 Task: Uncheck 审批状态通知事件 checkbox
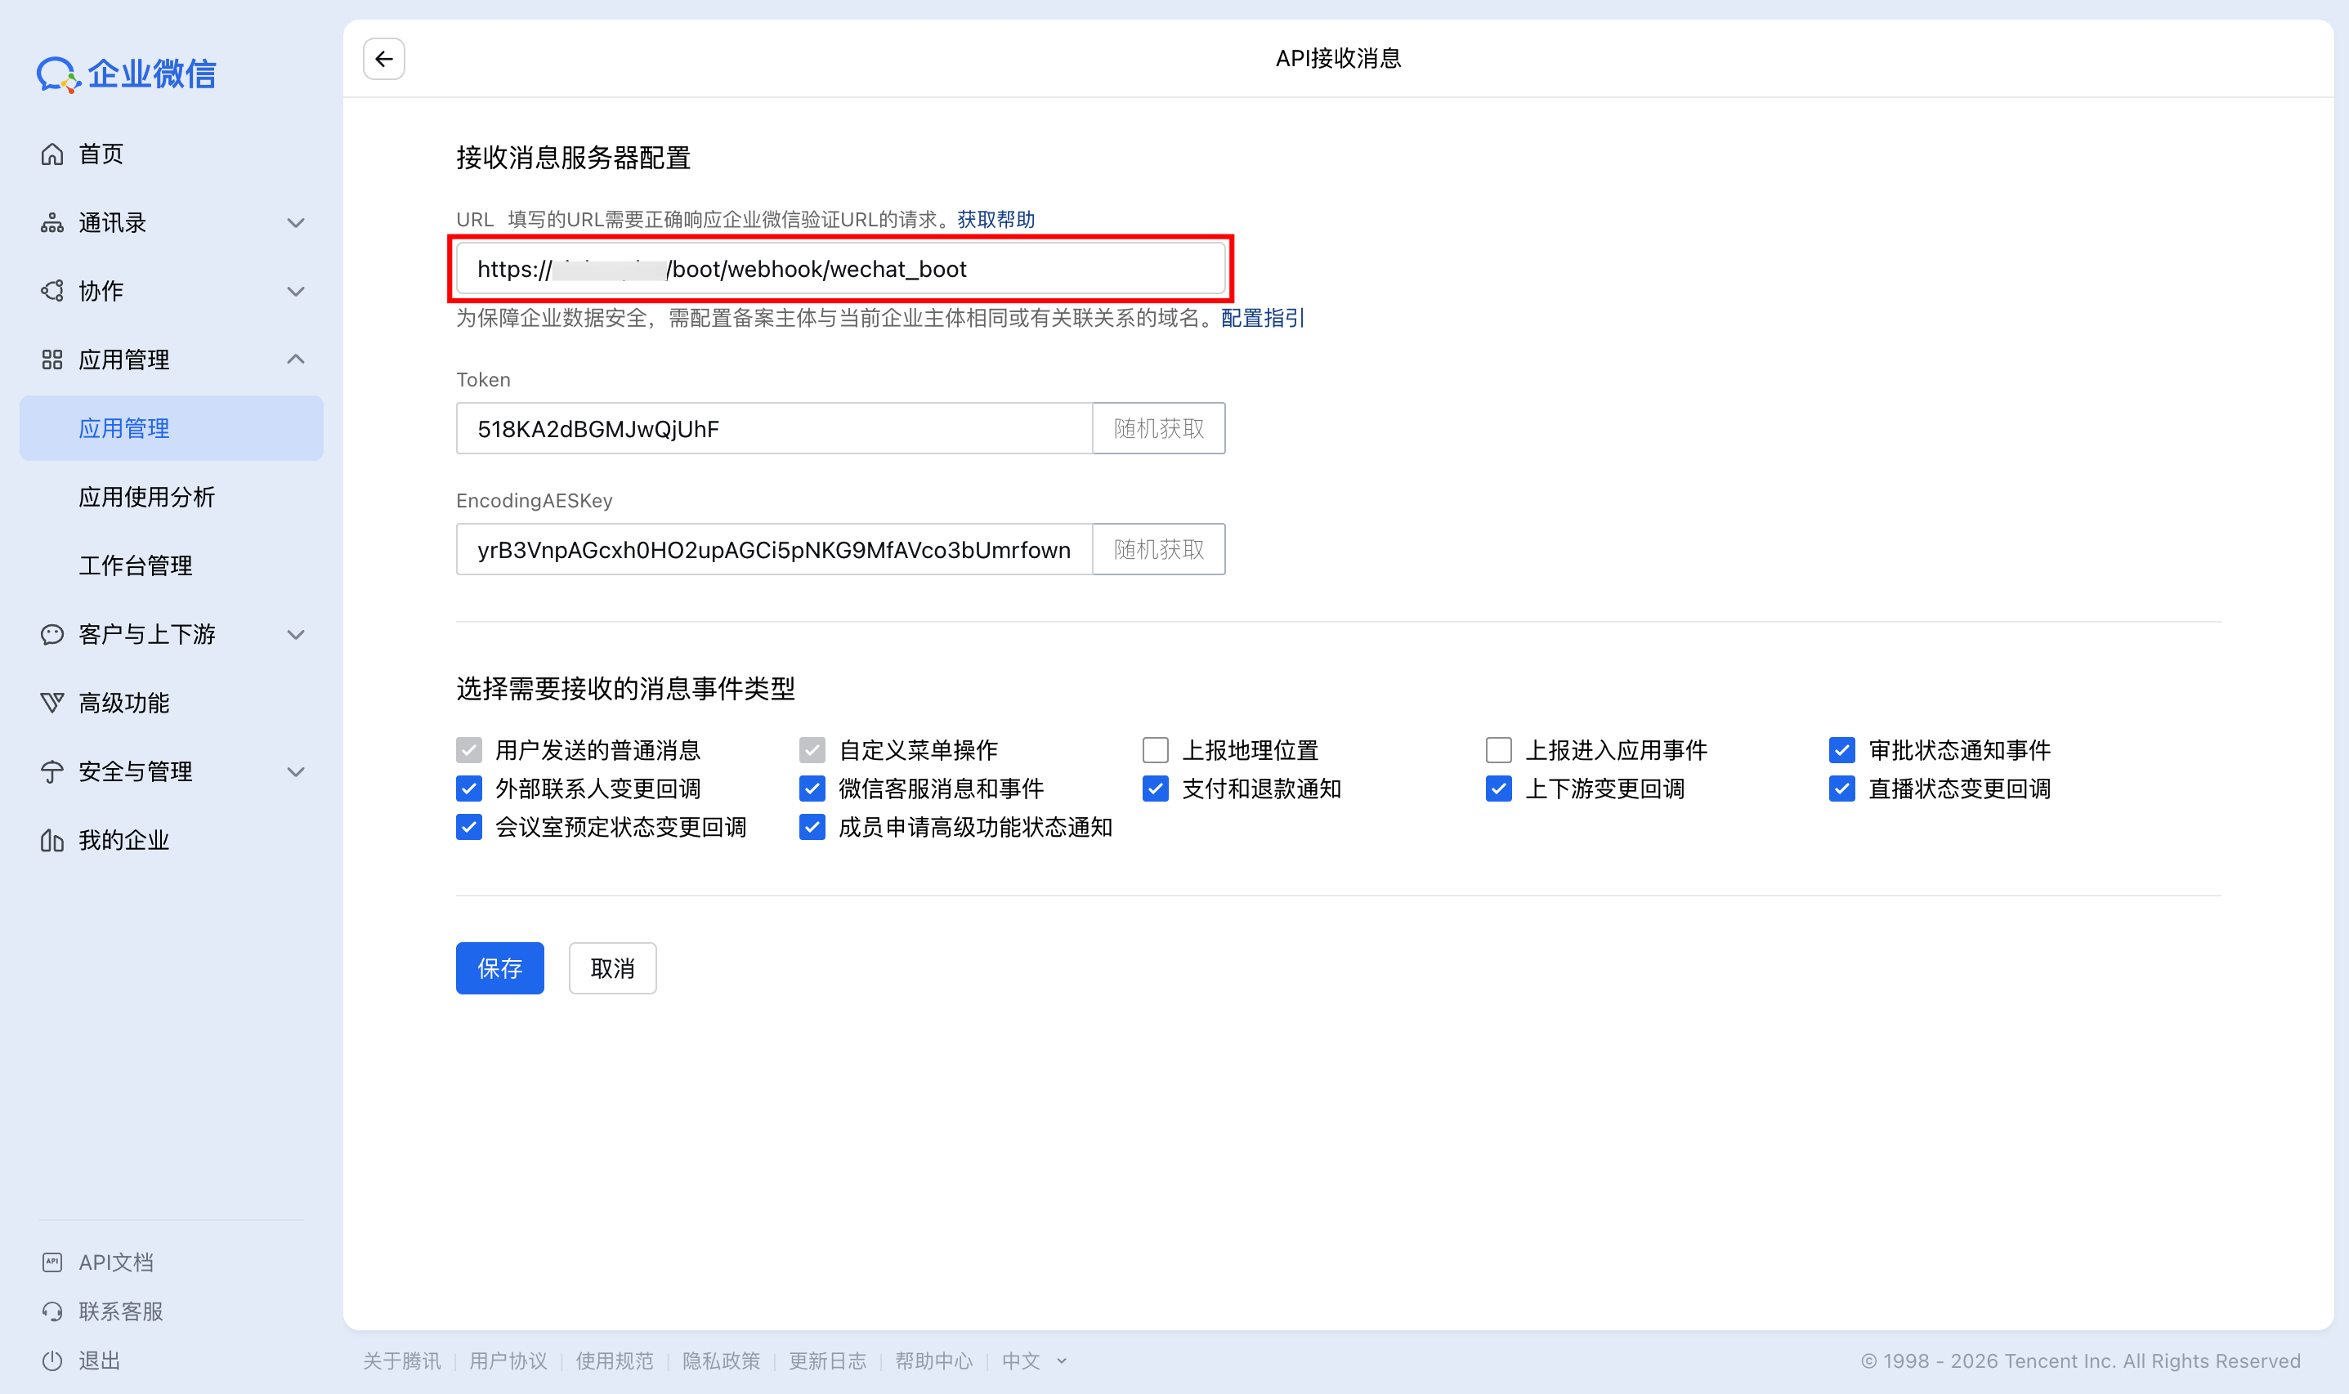pos(1841,749)
